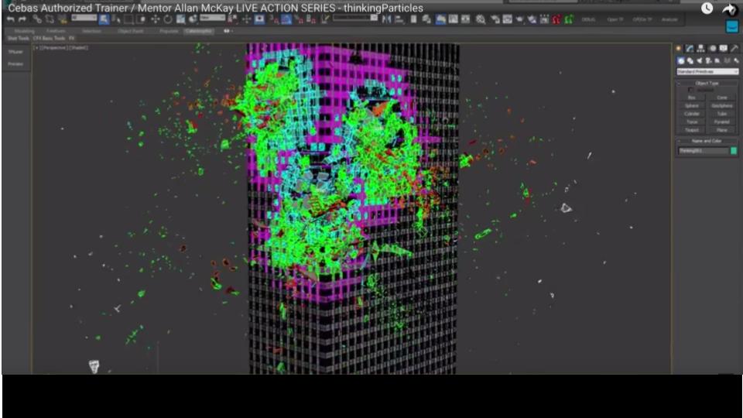Toggle the AutoGrid checkbox
The width and height of the screenshot is (743, 418).
click(x=691, y=90)
